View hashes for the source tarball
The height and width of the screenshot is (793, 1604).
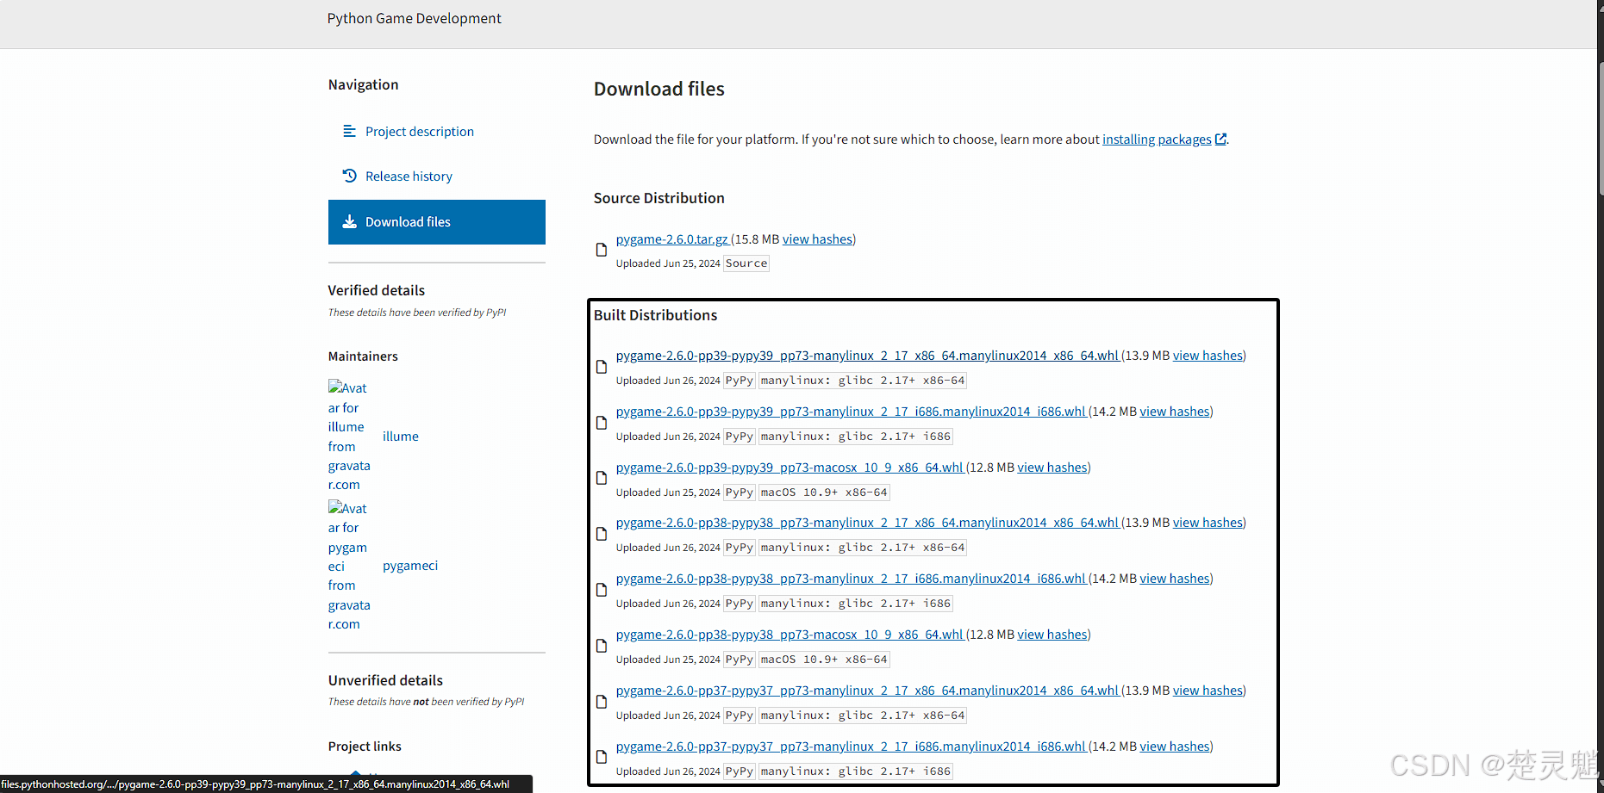tap(817, 239)
